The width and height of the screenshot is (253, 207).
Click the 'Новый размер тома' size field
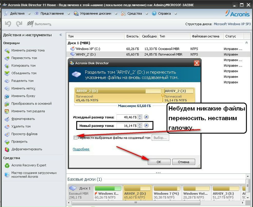[127, 126]
